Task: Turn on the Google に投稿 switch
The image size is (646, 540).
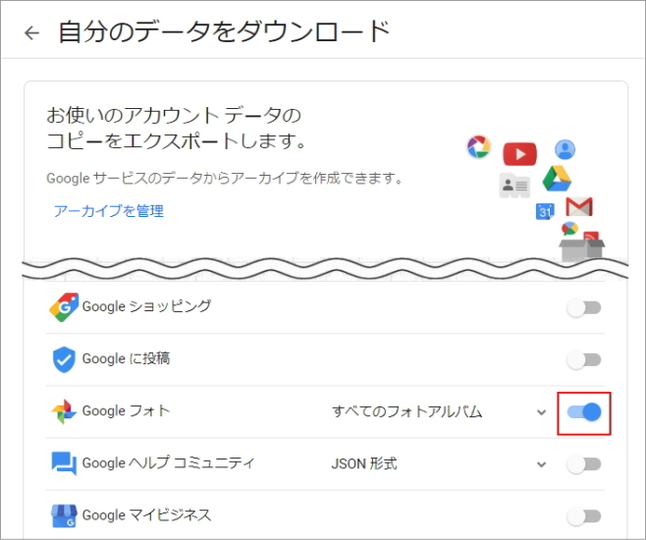Action: [x=584, y=360]
